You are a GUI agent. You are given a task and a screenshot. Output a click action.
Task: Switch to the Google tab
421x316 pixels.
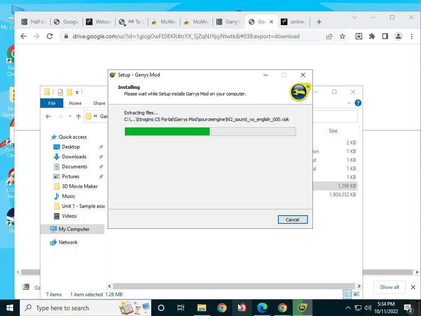pyautogui.click(x=66, y=22)
